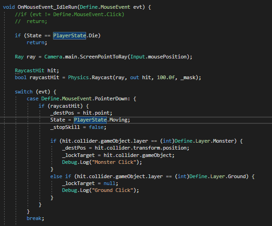Click the "Ground Click" string literal
The width and height of the screenshot is (272, 226).
pyautogui.click(x=112, y=190)
